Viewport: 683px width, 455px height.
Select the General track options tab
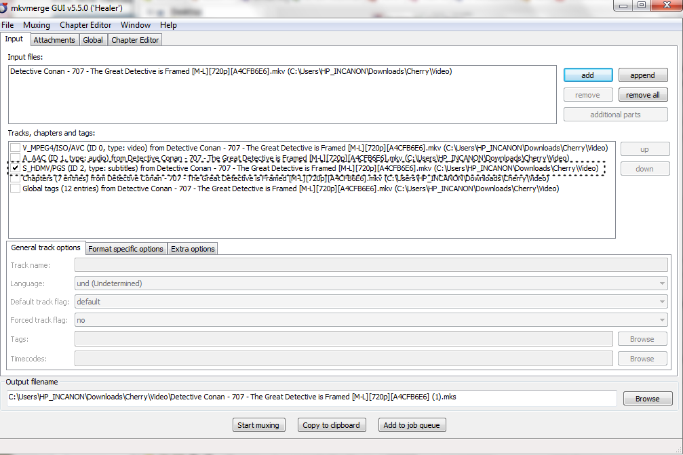[45, 248]
